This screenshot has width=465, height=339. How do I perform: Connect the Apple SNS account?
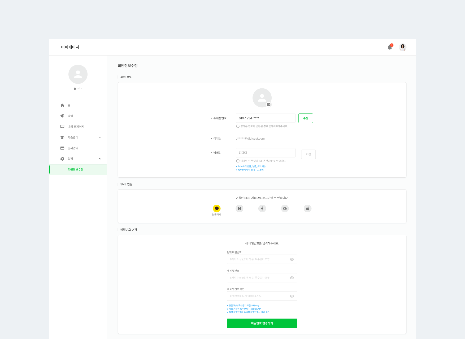[x=307, y=209]
